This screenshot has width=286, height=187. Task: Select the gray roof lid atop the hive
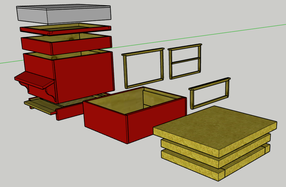[x=64, y=14]
